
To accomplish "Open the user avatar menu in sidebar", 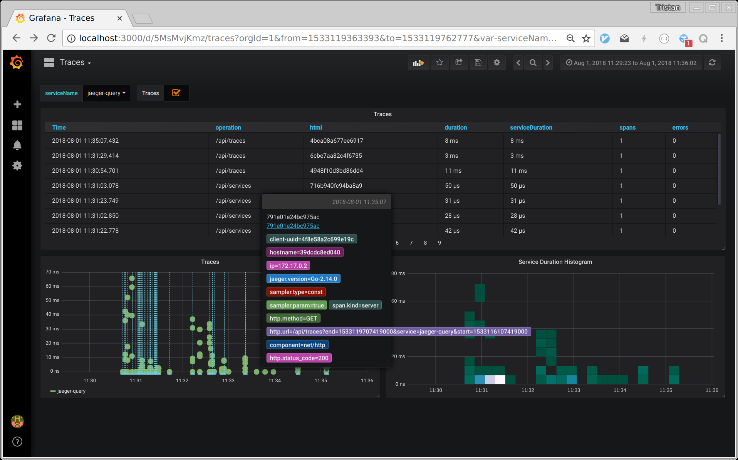I will pos(17,422).
